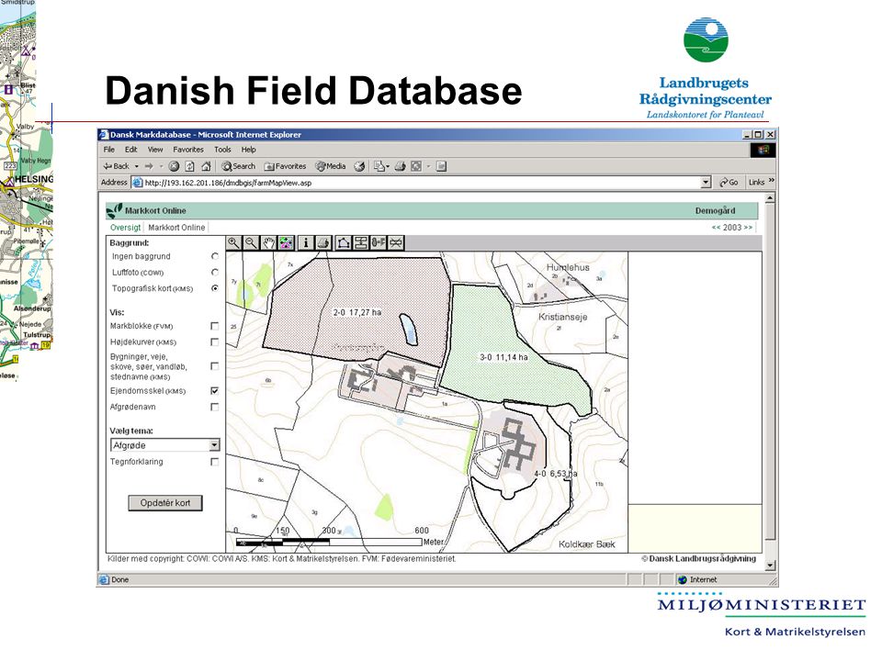Click the map print tool icon
Image resolution: width=882 pixels, height=661 pixels.
coord(322,242)
